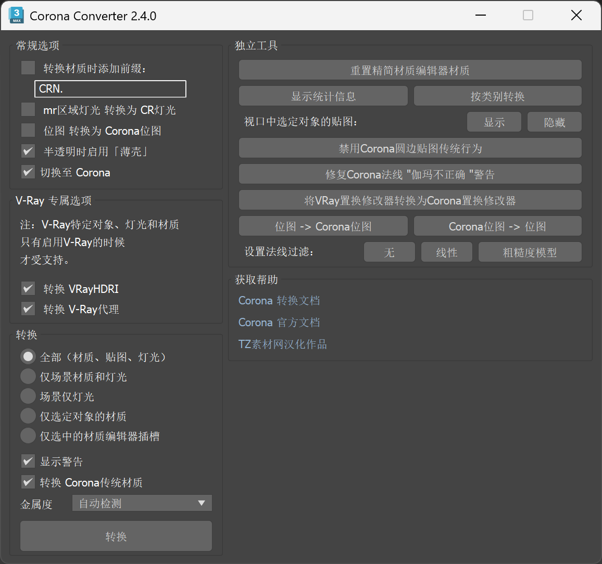Minimize the Corona Converter window
The width and height of the screenshot is (602, 564).
coord(480,15)
